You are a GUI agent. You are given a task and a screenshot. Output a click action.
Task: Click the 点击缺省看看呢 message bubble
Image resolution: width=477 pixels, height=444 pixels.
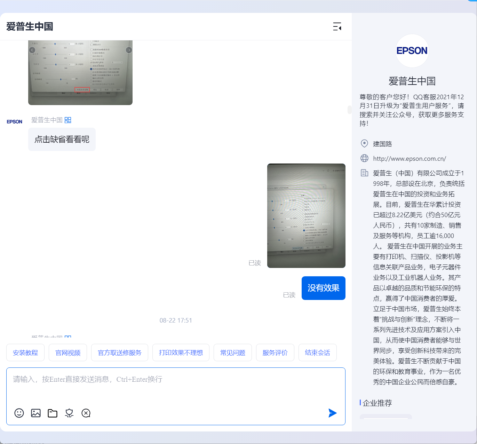[x=62, y=139]
